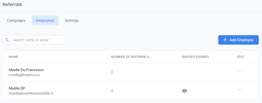The height and width of the screenshot is (103, 262).
Task: Focus the Search name or email field
Action: pos(37,40)
